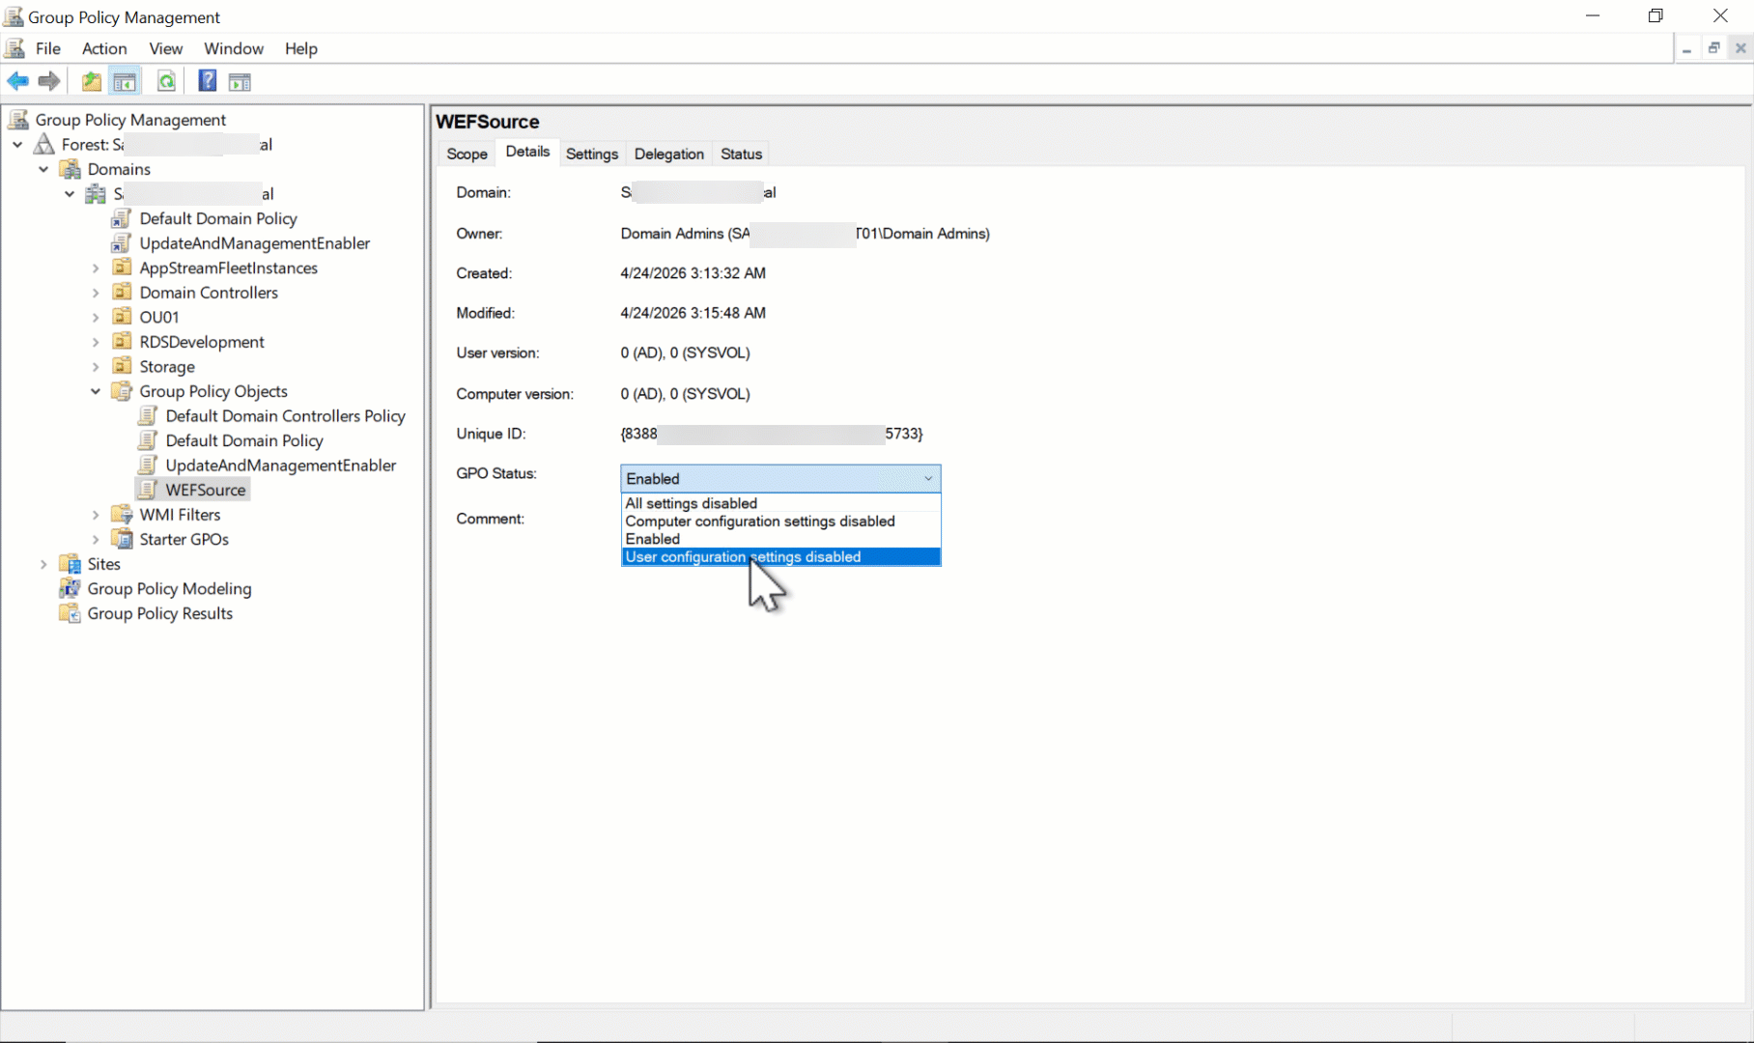Click the Forest node icon
Image resolution: width=1754 pixels, height=1043 pixels.
click(x=44, y=144)
